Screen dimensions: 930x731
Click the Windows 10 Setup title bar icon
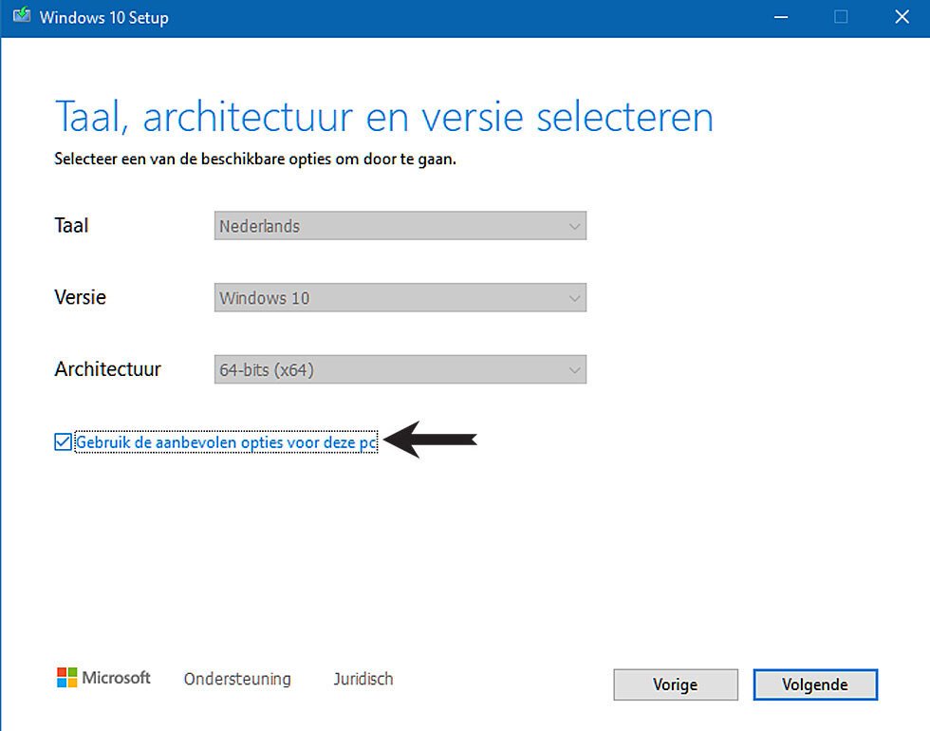click(x=22, y=15)
